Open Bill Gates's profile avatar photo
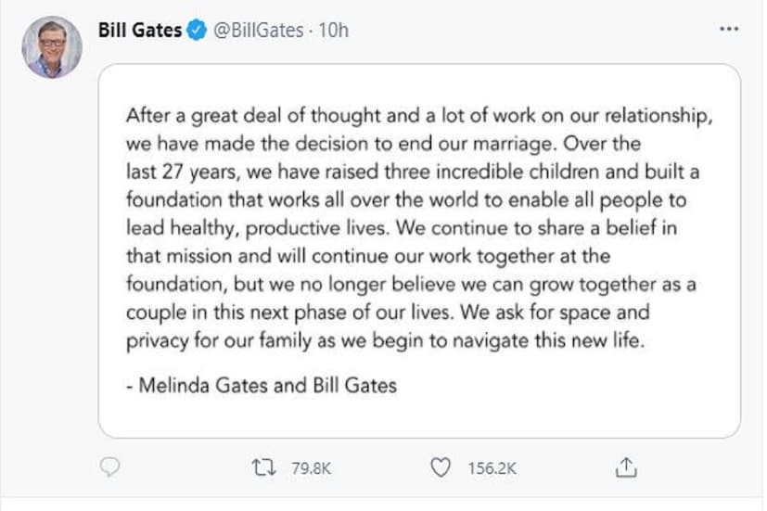Image resolution: width=767 pixels, height=511 pixels. click(52, 47)
